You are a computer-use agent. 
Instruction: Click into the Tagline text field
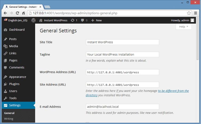(122, 54)
